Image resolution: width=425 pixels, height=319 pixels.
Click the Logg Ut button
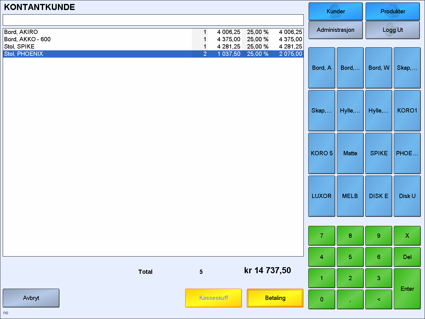pos(393,30)
